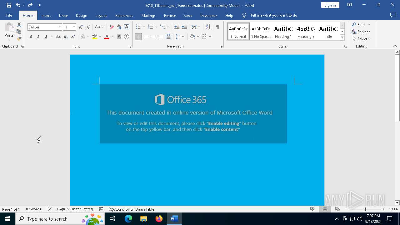Screen dimensions: 400x225
Task: Decrease font size with Shrink Font
Action: coord(88,27)
